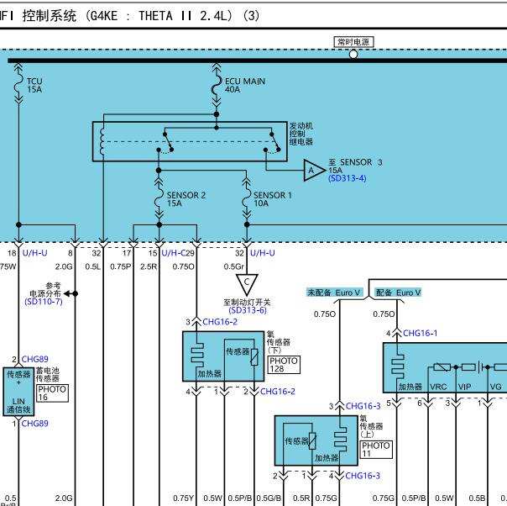Click the VRC label in sensor box
This screenshot has height=506, width=507.
coord(438,387)
